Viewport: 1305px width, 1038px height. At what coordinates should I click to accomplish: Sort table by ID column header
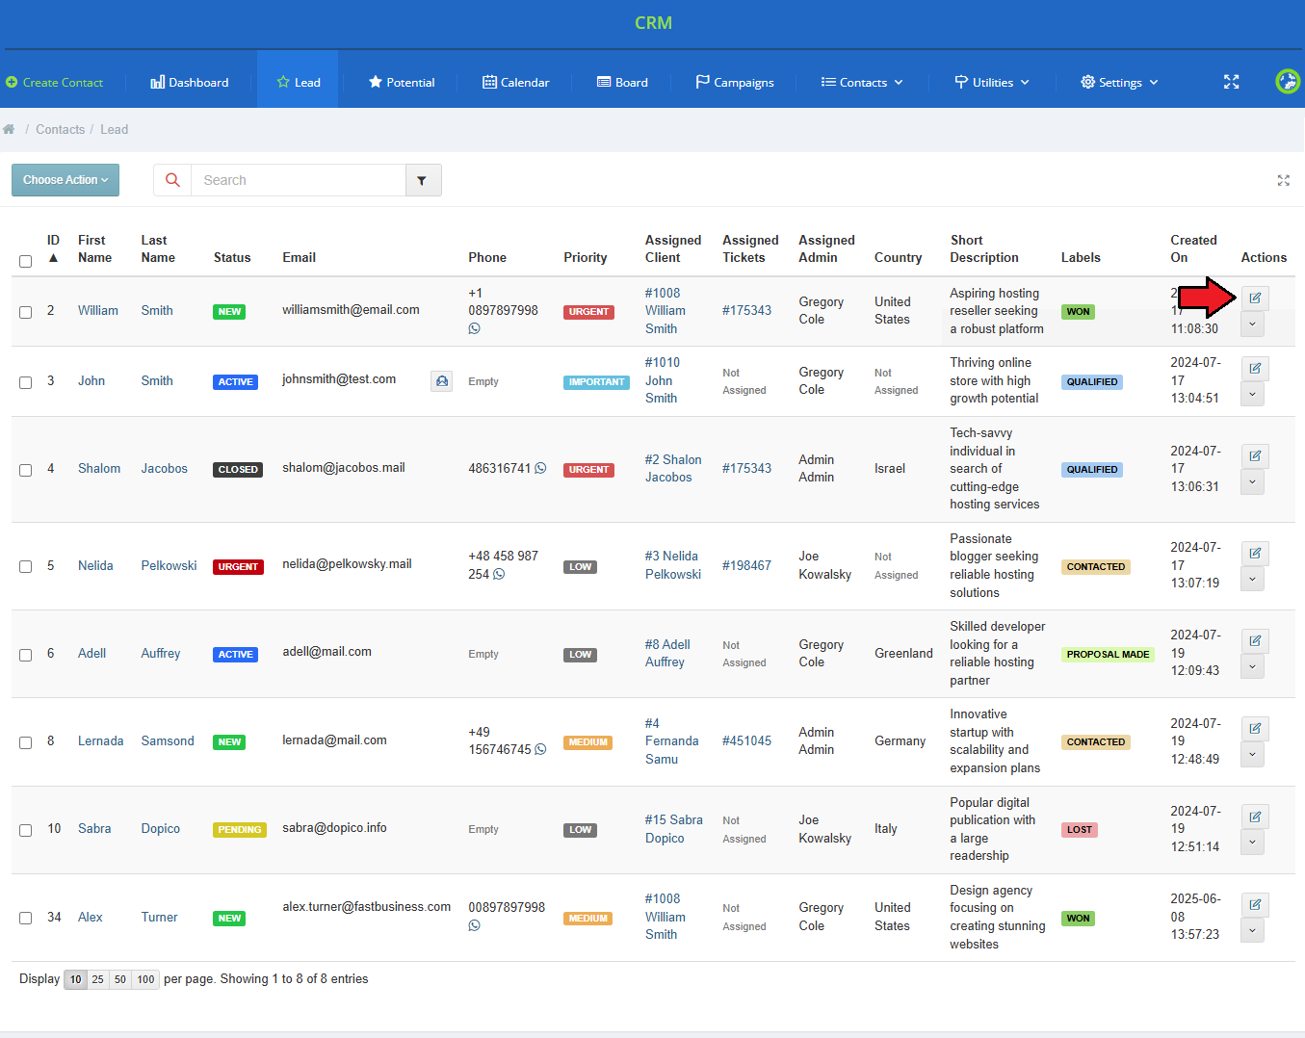tap(53, 248)
